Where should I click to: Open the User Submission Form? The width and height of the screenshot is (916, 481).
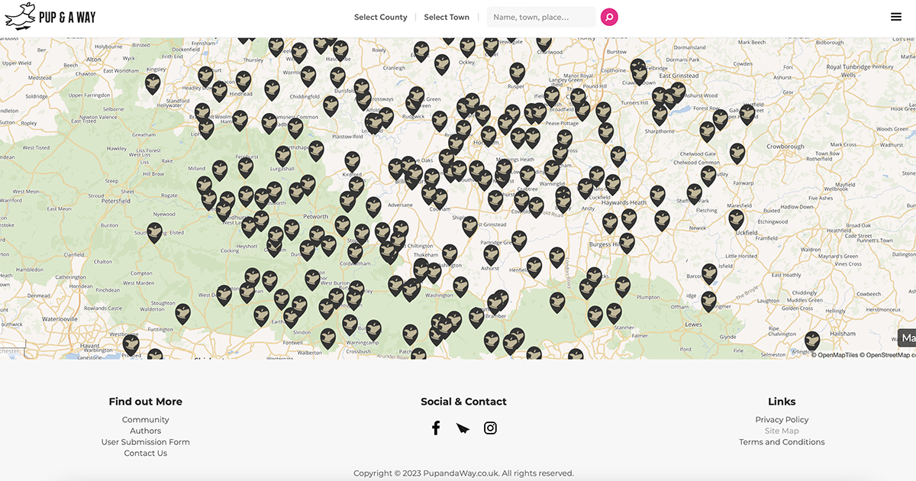click(145, 441)
